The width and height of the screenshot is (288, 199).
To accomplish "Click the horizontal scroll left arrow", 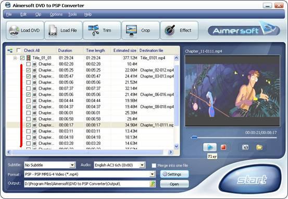I will point(9,152).
